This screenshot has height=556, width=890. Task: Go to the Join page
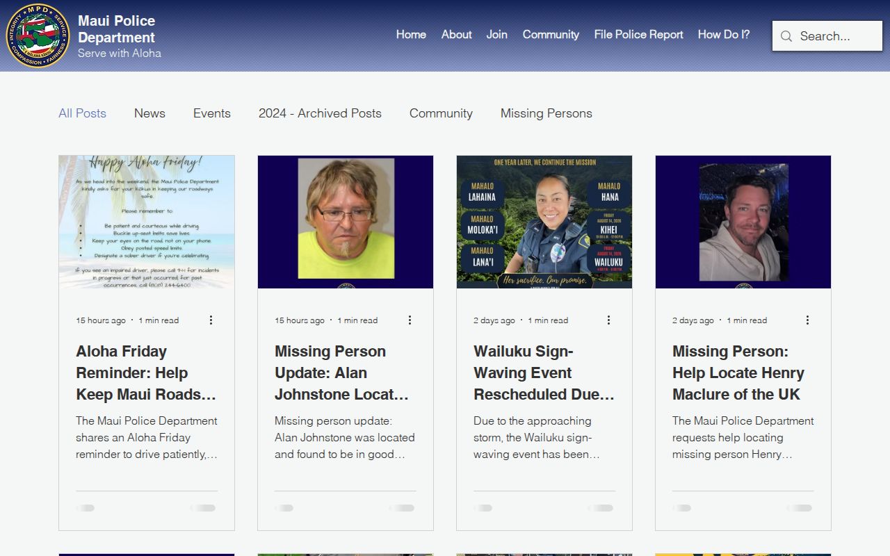(x=496, y=34)
